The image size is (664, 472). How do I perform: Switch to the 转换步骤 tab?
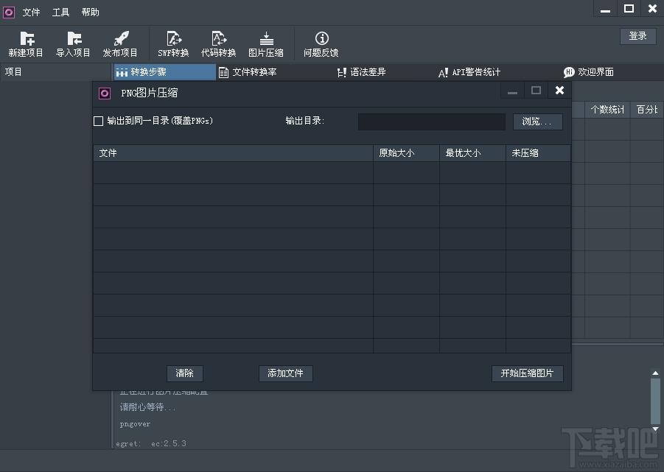click(x=165, y=72)
